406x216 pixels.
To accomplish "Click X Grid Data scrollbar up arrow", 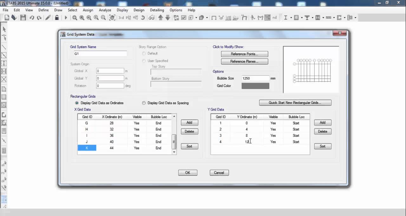I will [174, 117].
